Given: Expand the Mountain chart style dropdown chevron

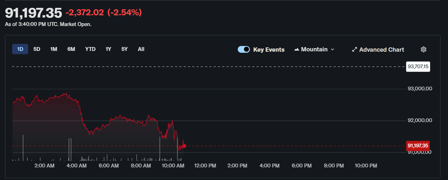Looking at the screenshot, I should 332,50.
